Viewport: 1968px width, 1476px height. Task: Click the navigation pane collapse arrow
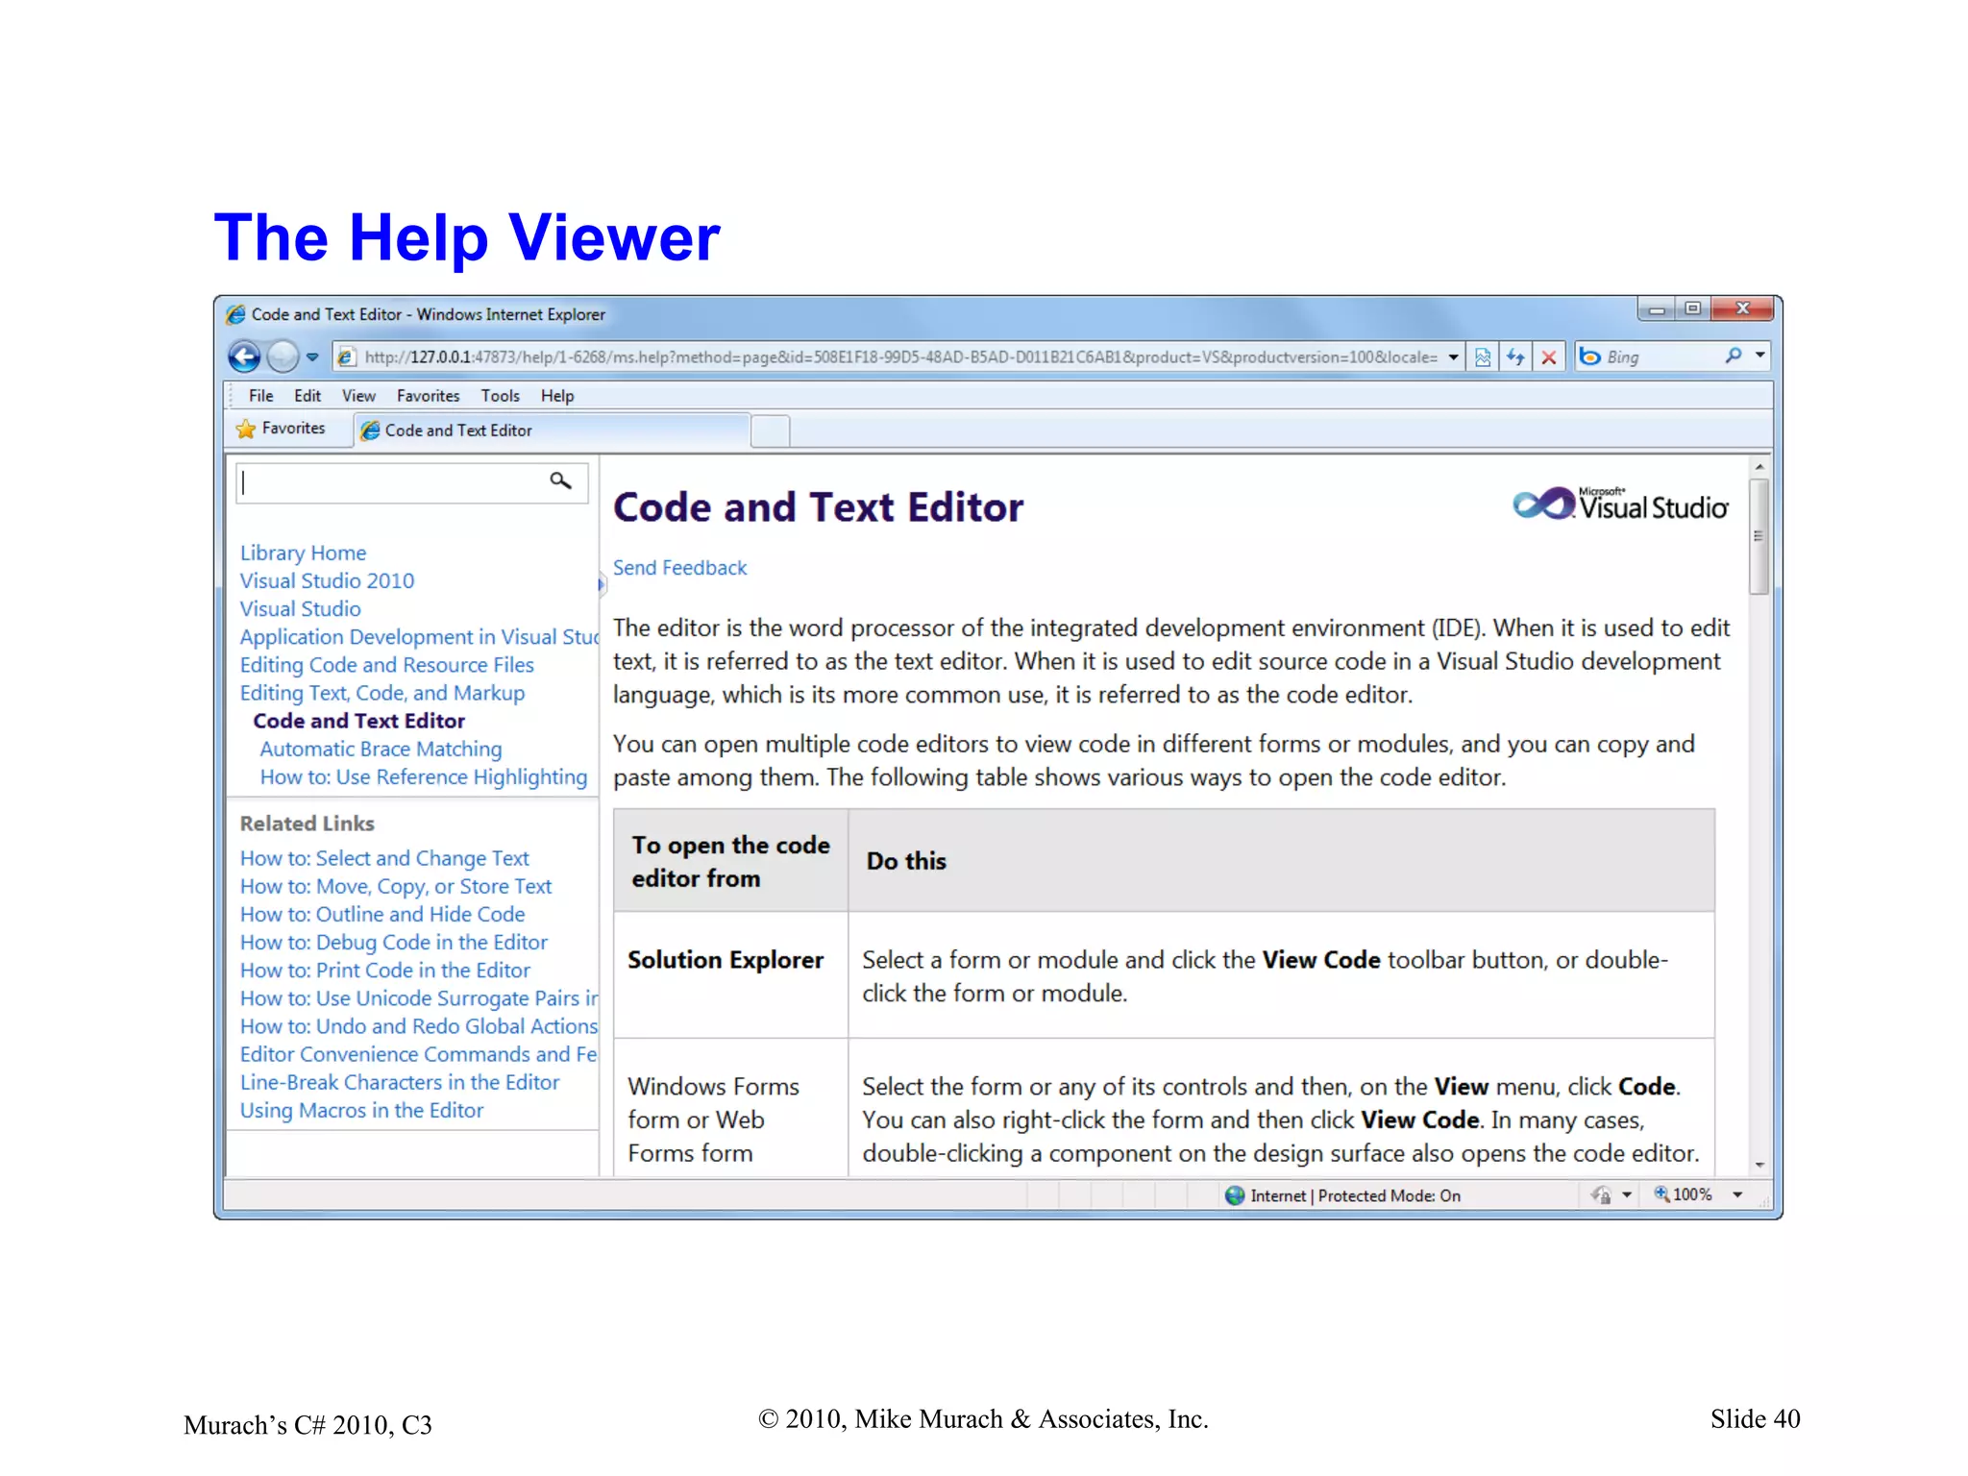tap(602, 584)
